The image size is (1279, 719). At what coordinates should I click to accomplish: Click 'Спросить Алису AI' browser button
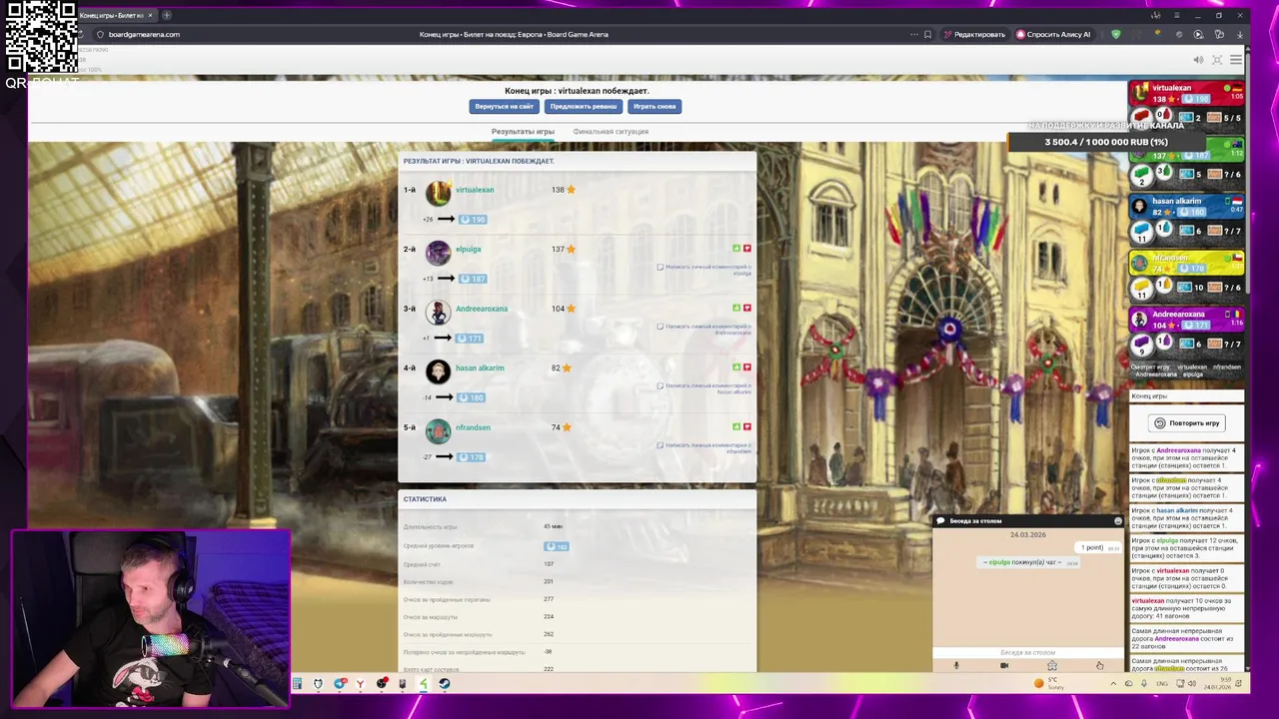[x=1054, y=34]
